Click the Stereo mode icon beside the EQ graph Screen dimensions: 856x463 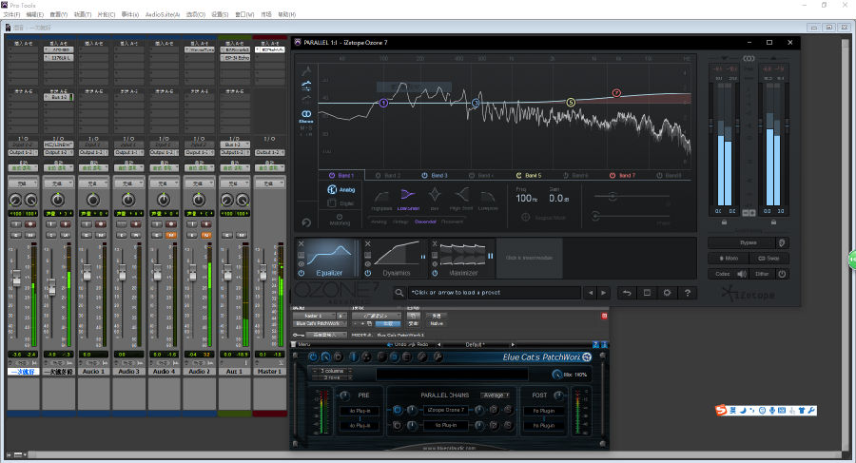(306, 115)
